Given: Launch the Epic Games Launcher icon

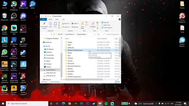Looking at the screenshot, I should 23,42.
